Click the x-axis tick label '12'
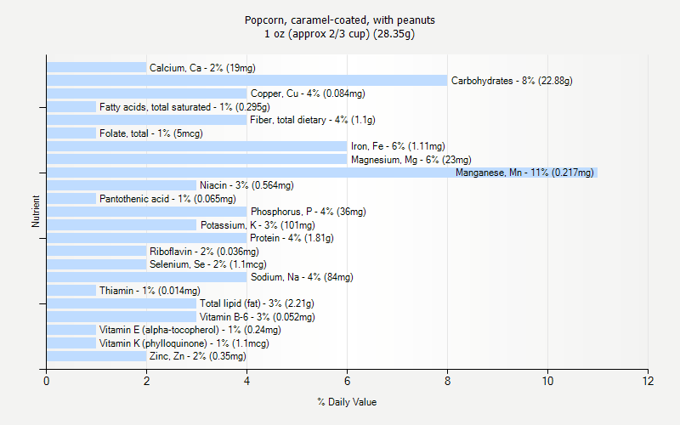The height and width of the screenshot is (425, 680). (x=648, y=381)
